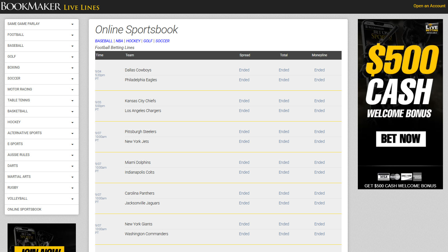The height and width of the screenshot is (252, 448).
Task: Open the SAME GAME PARLAY dropdown
Action: click(41, 24)
